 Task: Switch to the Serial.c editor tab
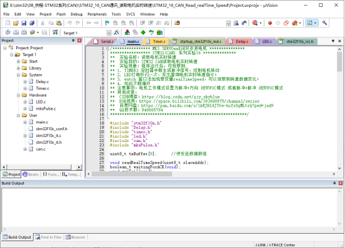pos(104,41)
